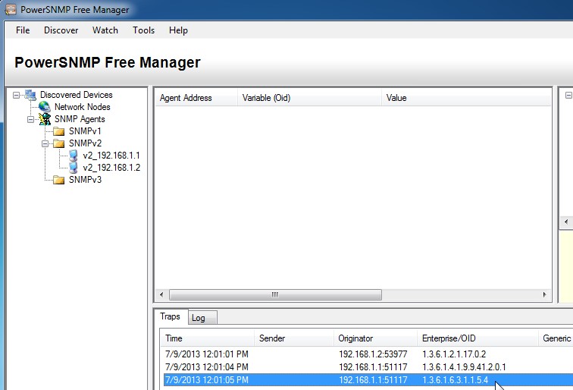
Task: Click OID 1.3.6.1.2.1.17.0.2 cell
Action: click(454, 354)
